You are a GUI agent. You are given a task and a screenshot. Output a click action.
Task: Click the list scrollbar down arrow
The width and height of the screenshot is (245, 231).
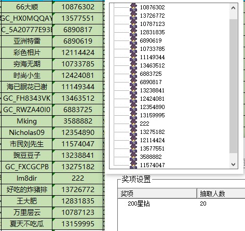(x=233, y=164)
